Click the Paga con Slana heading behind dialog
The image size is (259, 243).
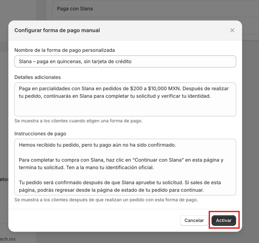[x=75, y=9]
